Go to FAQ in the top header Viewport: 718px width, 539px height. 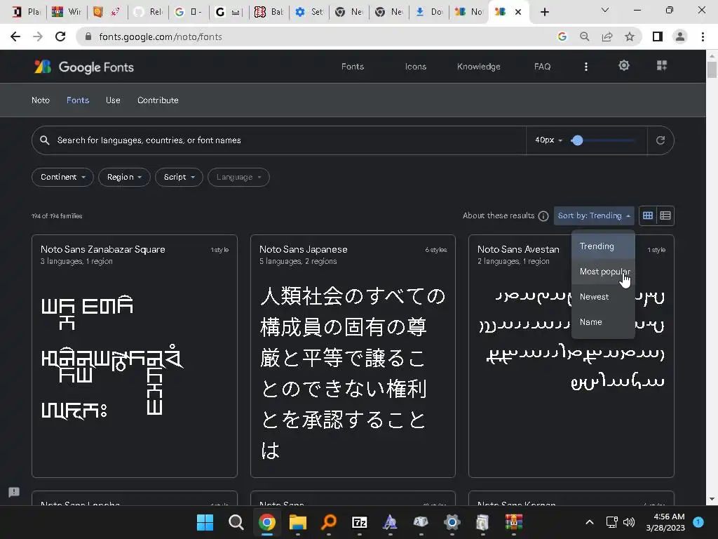click(542, 67)
